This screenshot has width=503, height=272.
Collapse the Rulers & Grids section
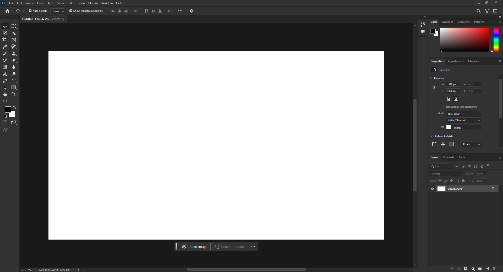(431, 136)
